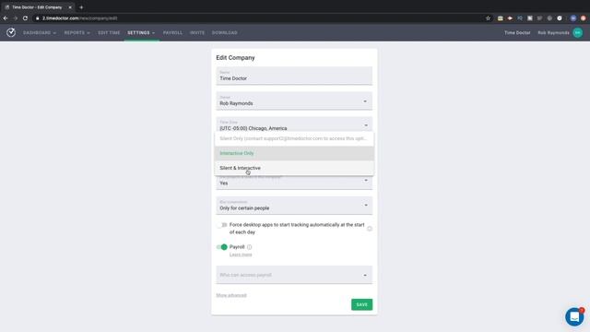This screenshot has width=590, height=332.
Task: Open the Only for certain people dropdown
Action: (294, 206)
